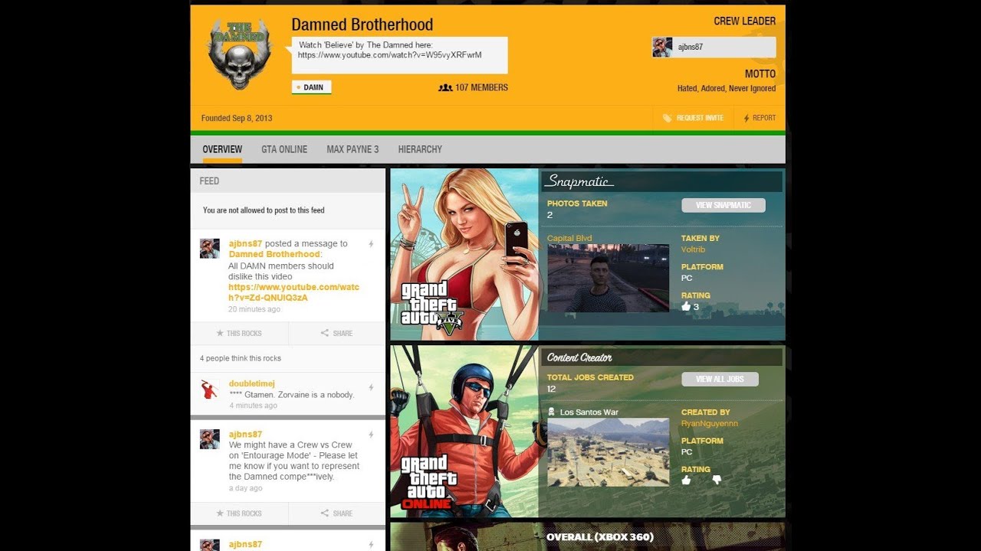Viewport: 981px width, 551px height.
Task: Open the Los Santos War job thumbnail
Action: coord(608,452)
